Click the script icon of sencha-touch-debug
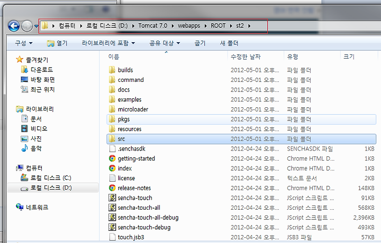Screen dimensions: 381x243 (x=112, y=227)
